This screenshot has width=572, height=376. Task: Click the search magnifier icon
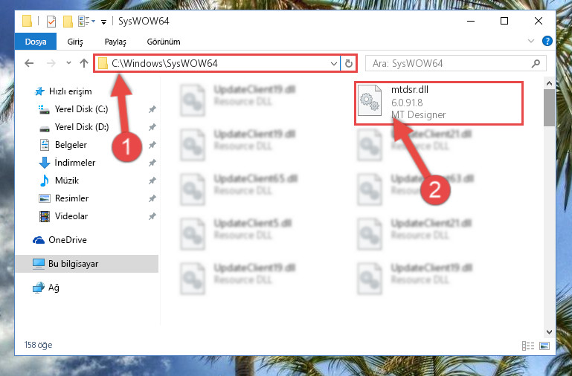[536, 64]
